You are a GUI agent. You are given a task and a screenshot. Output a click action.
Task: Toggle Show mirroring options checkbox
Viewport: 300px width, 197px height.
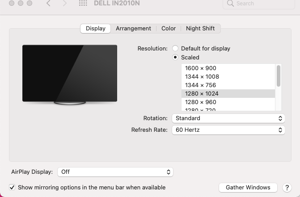point(12,188)
